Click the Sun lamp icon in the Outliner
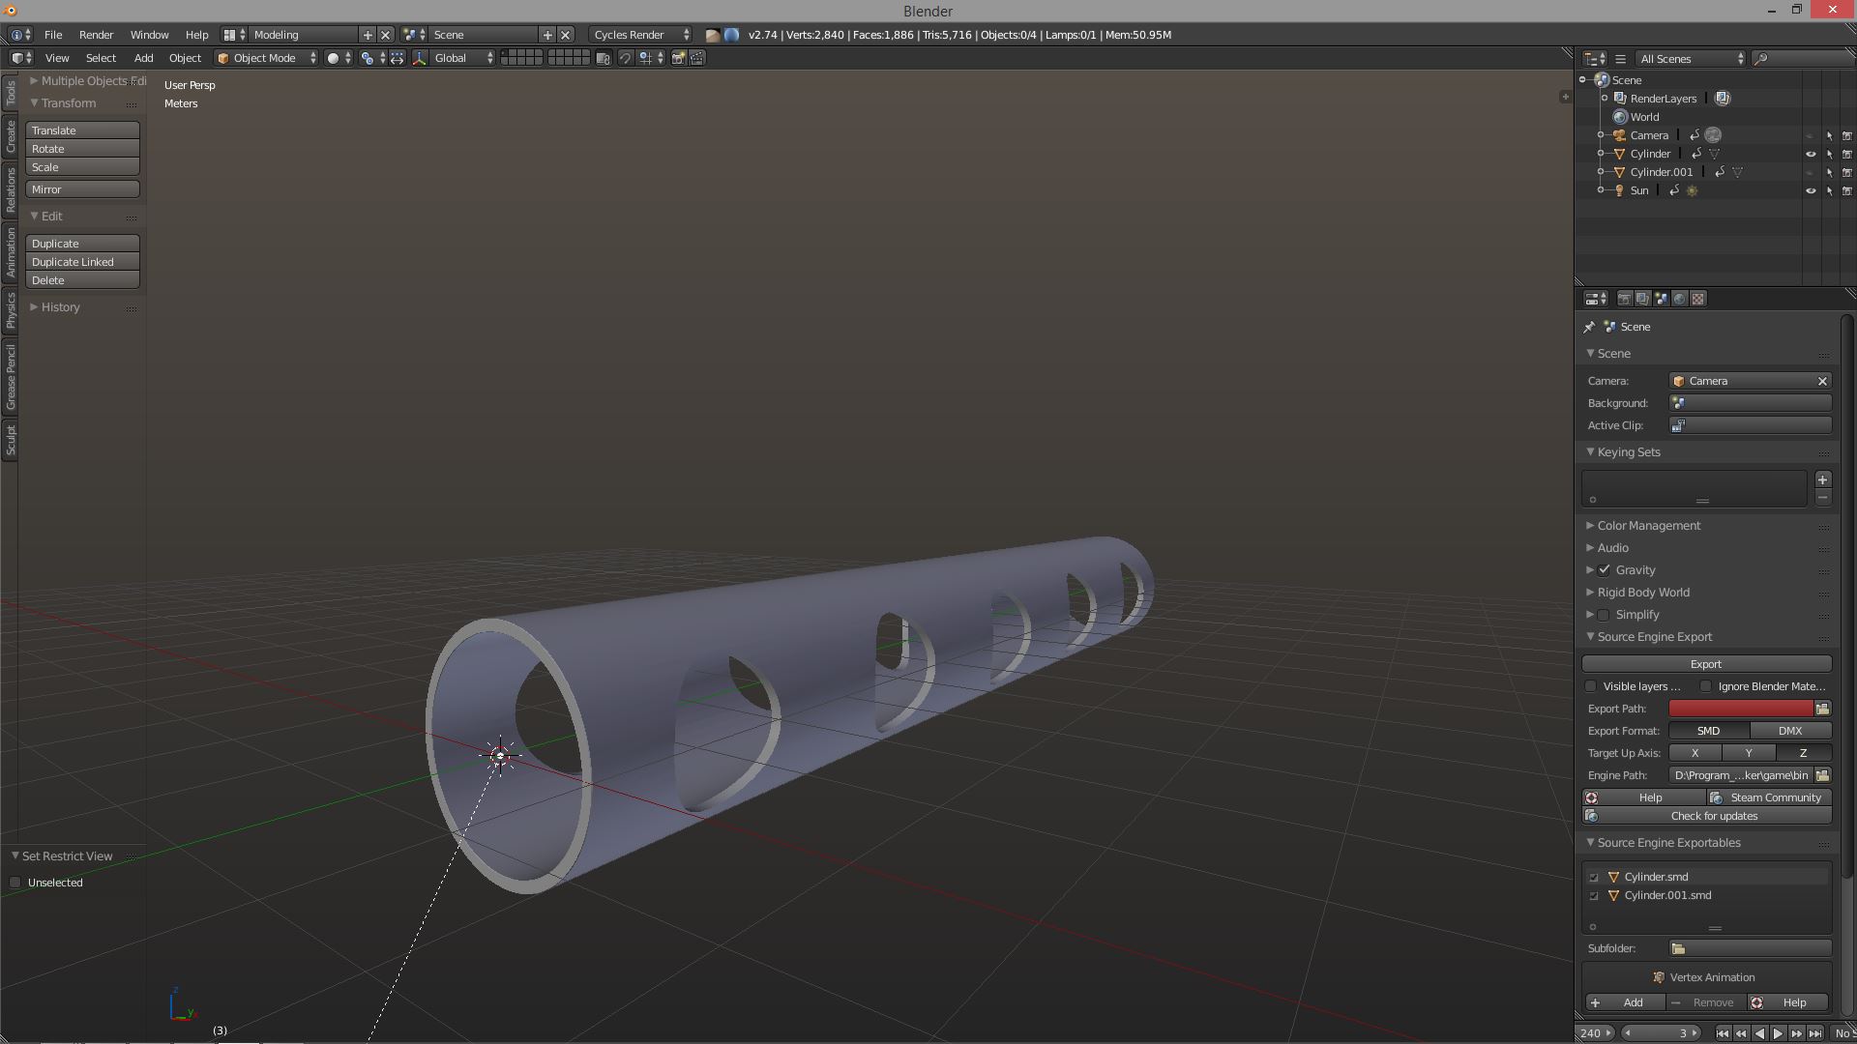Screen dimensions: 1857x1044 1619,190
